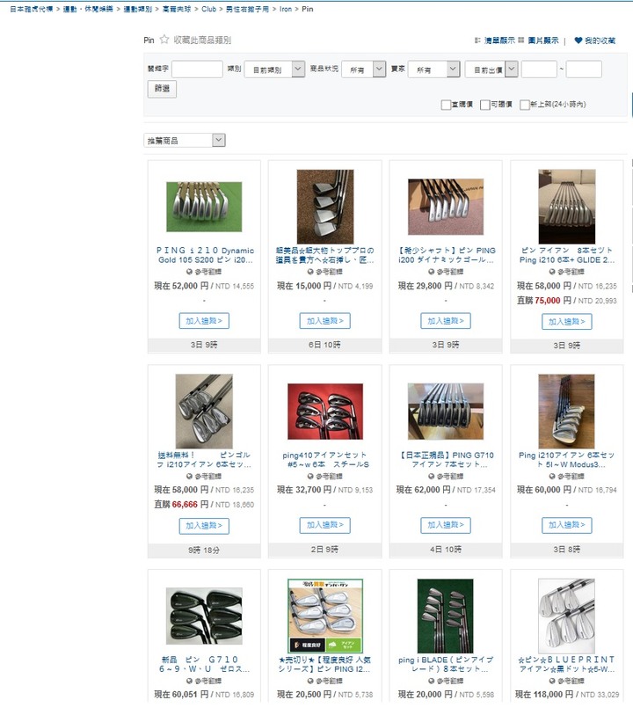Click 加入追蹤 for the 29,800 円 PING i200 item
Image resolution: width=633 pixels, height=722 pixels.
tap(446, 321)
